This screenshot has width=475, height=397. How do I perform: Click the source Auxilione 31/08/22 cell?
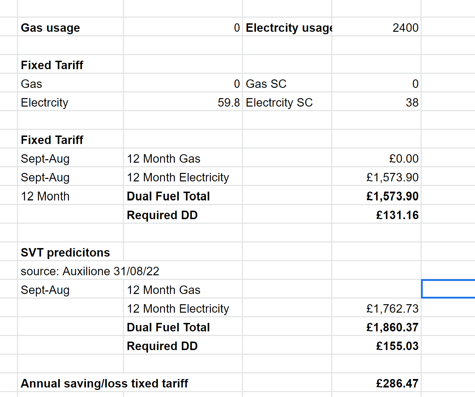click(x=90, y=271)
